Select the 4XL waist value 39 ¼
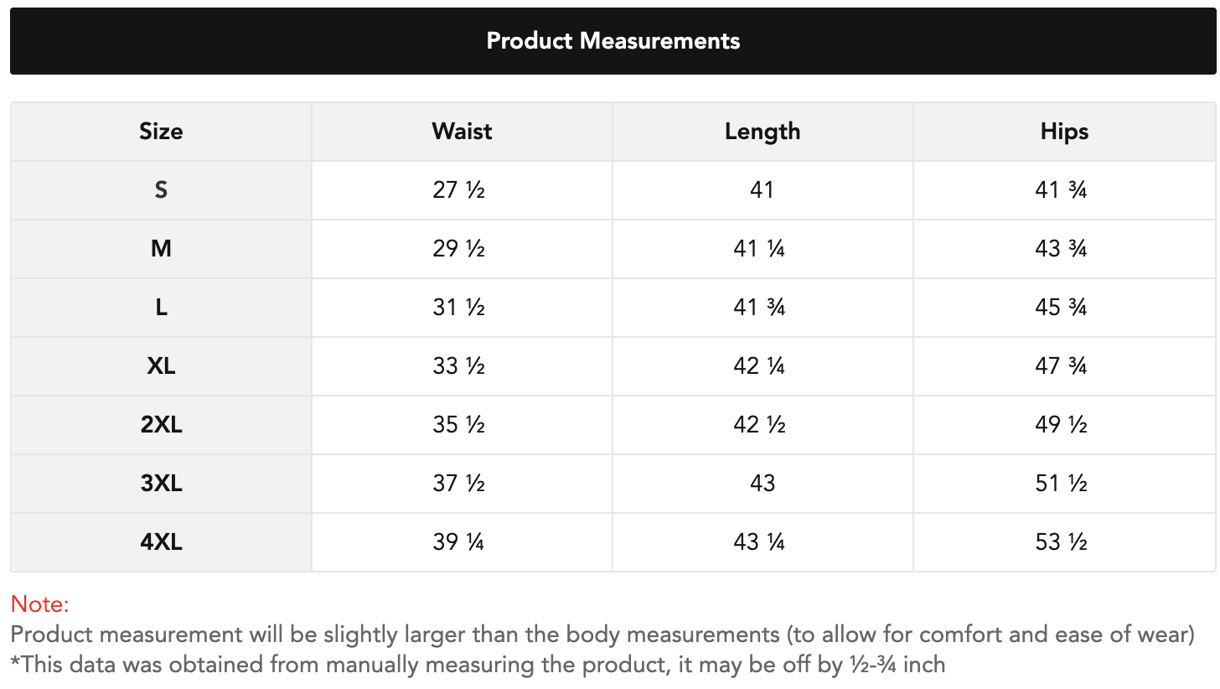The width and height of the screenshot is (1220, 689). click(x=459, y=542)
